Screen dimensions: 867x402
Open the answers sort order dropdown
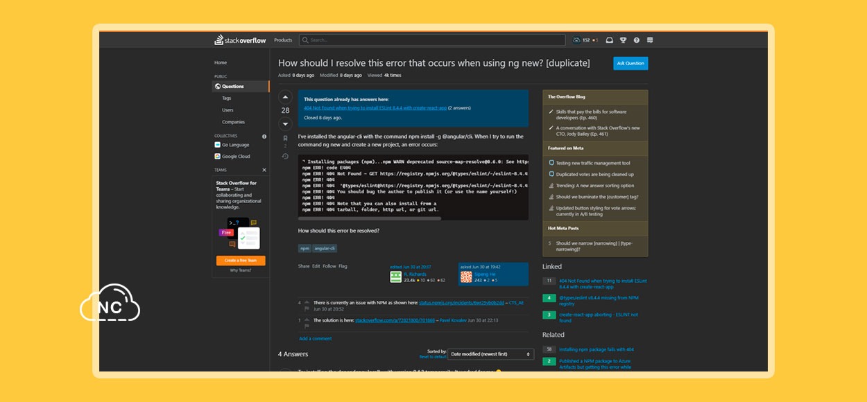point(491,354)
